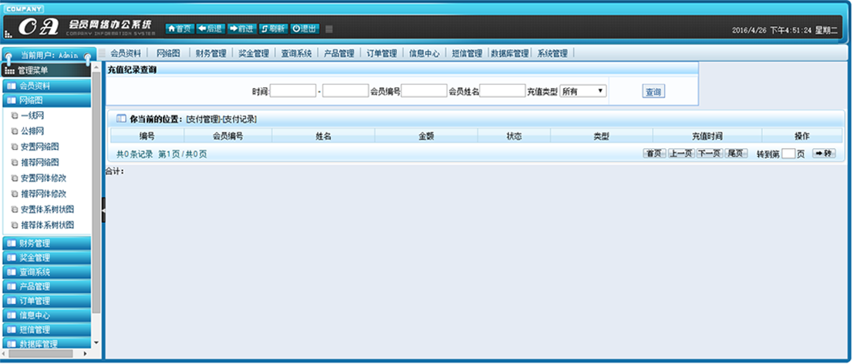Click the 会员编号 table column header

pos(228,136)
